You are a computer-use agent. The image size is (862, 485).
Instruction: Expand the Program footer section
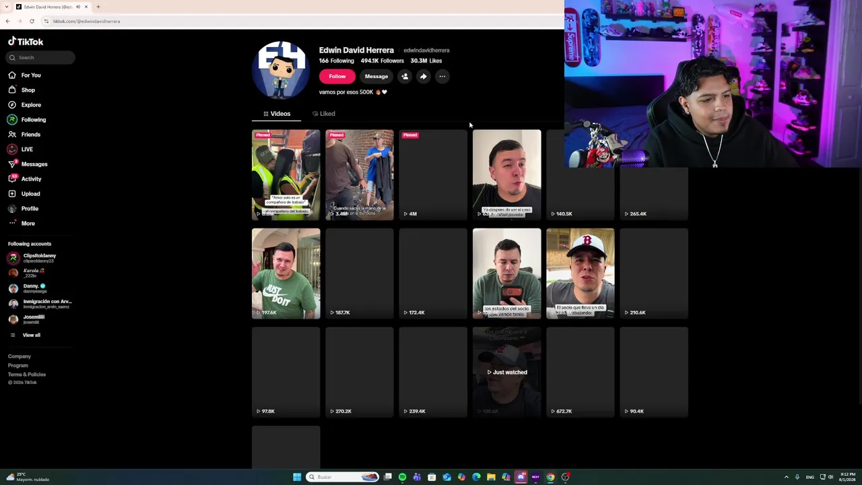click(18, 365)
